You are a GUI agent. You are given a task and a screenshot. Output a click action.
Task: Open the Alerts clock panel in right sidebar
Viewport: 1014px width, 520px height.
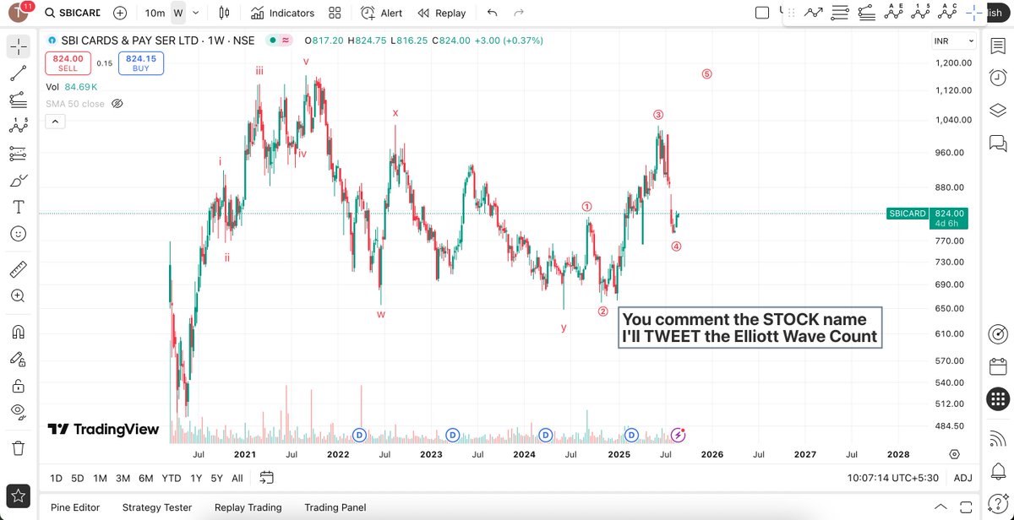tap(996, 79)
